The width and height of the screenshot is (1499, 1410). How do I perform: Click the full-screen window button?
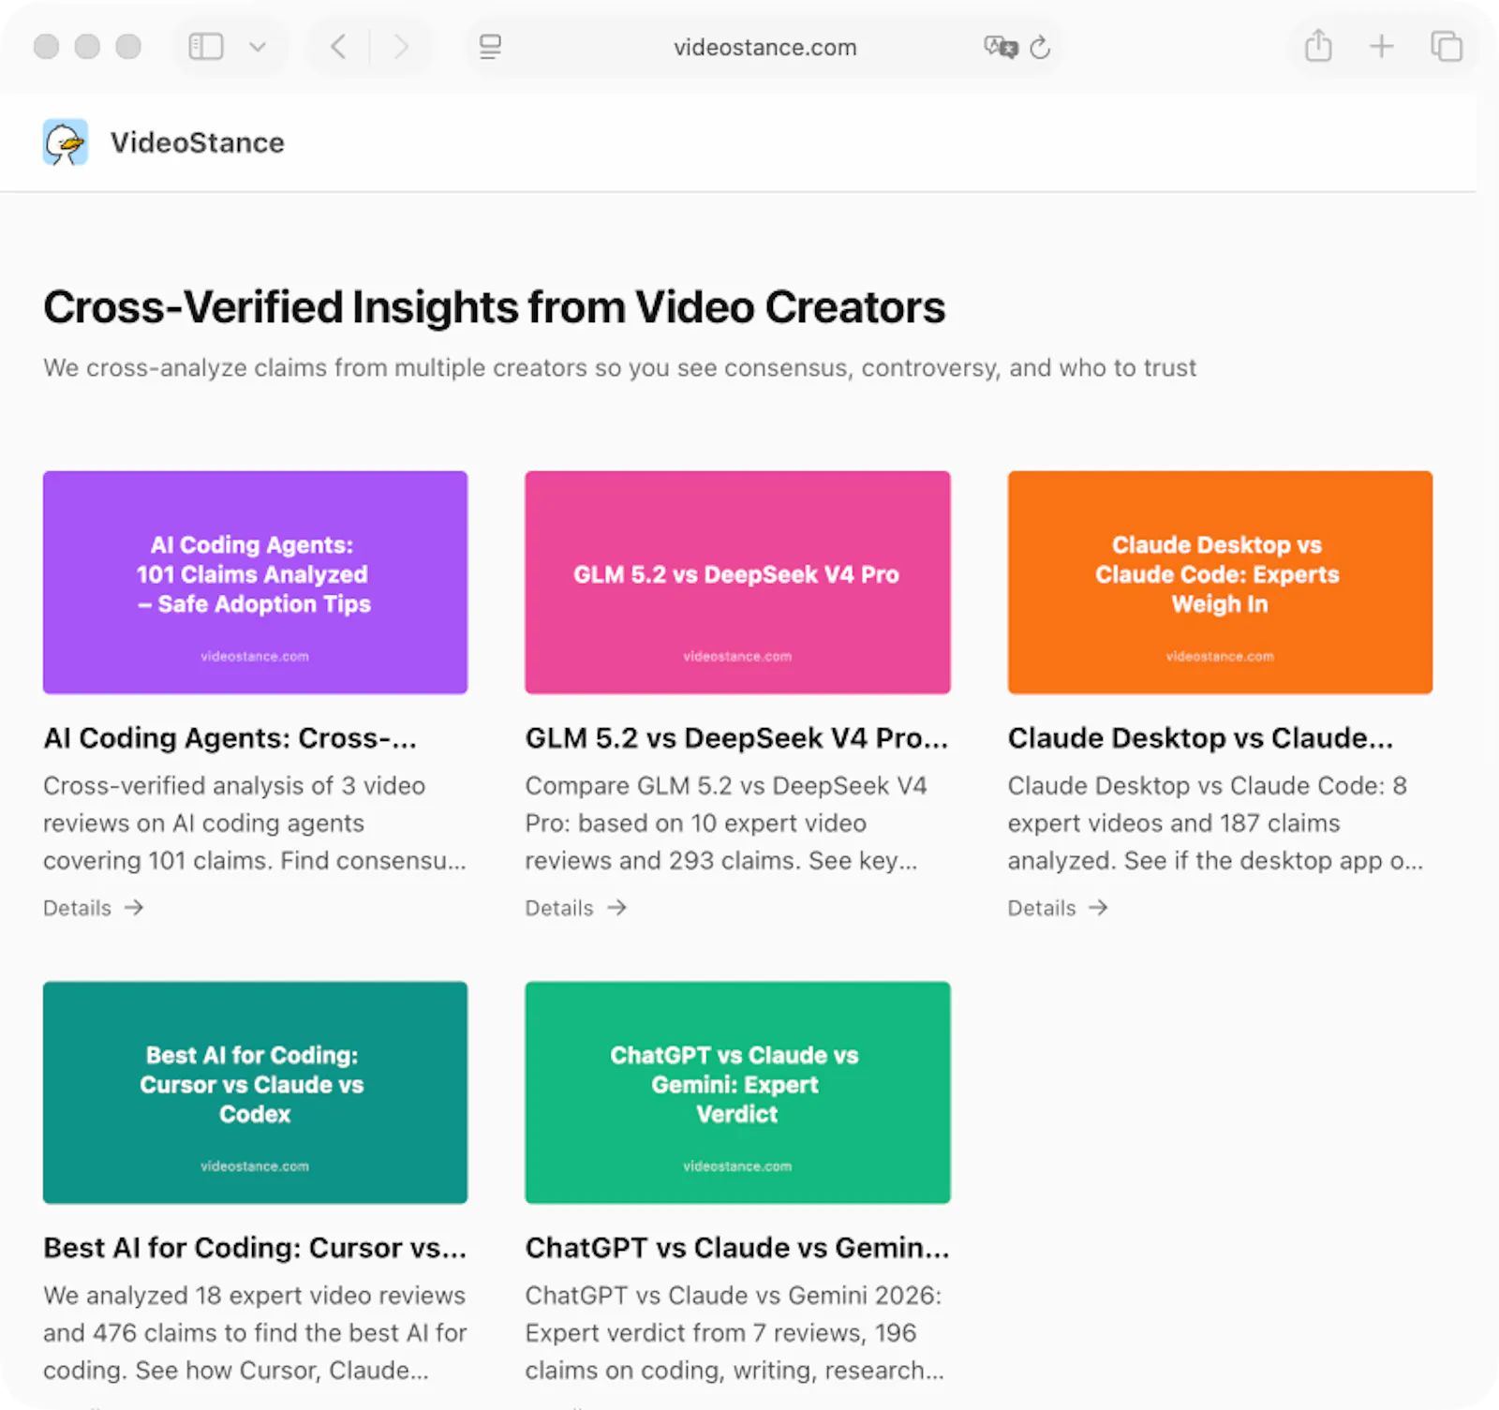[x=128, y=46]
